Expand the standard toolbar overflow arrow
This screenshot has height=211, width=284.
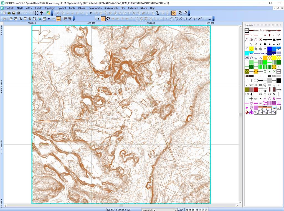click(x=52, y=13)
